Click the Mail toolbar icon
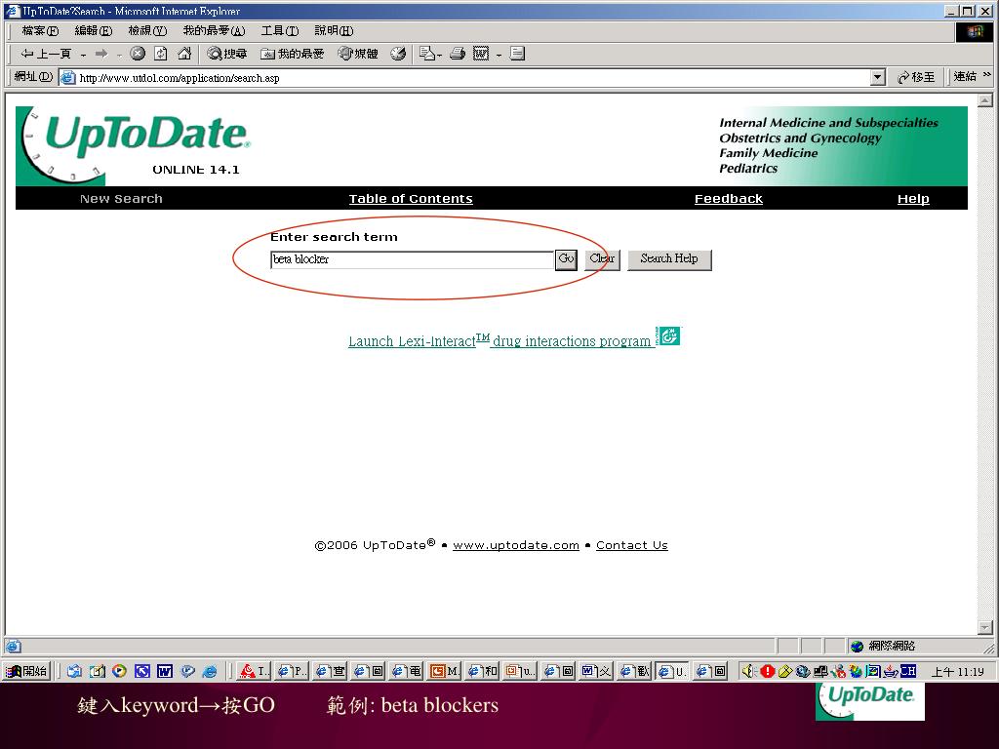The height and width of the screenshot is (749, 999). click(x=427, y=55)
